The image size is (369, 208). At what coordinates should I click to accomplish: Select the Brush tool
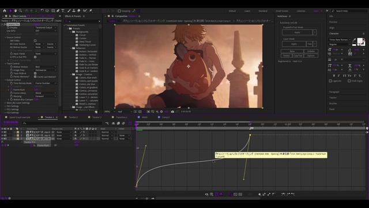point(69,10)
